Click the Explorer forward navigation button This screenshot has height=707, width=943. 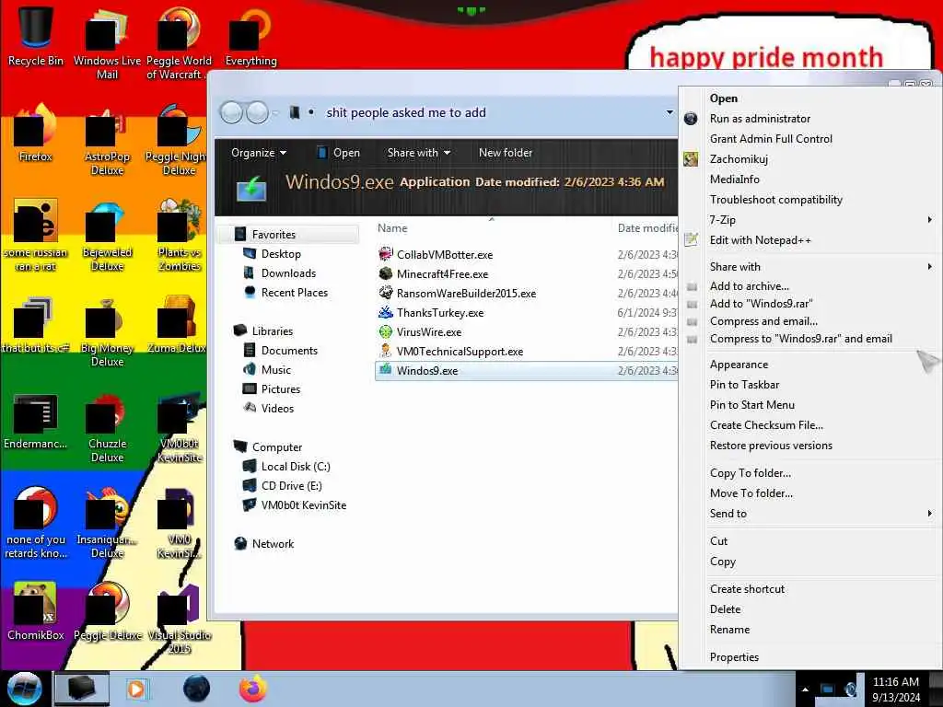[x=258, y=112]
